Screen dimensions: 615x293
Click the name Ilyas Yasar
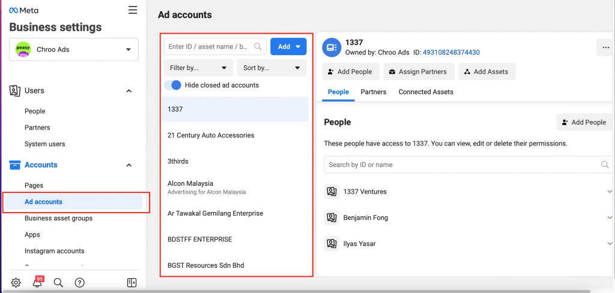point(359,244)
